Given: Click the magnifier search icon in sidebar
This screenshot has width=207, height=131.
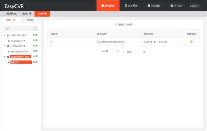Looking at the screenshot, I should tap(35, 28).
